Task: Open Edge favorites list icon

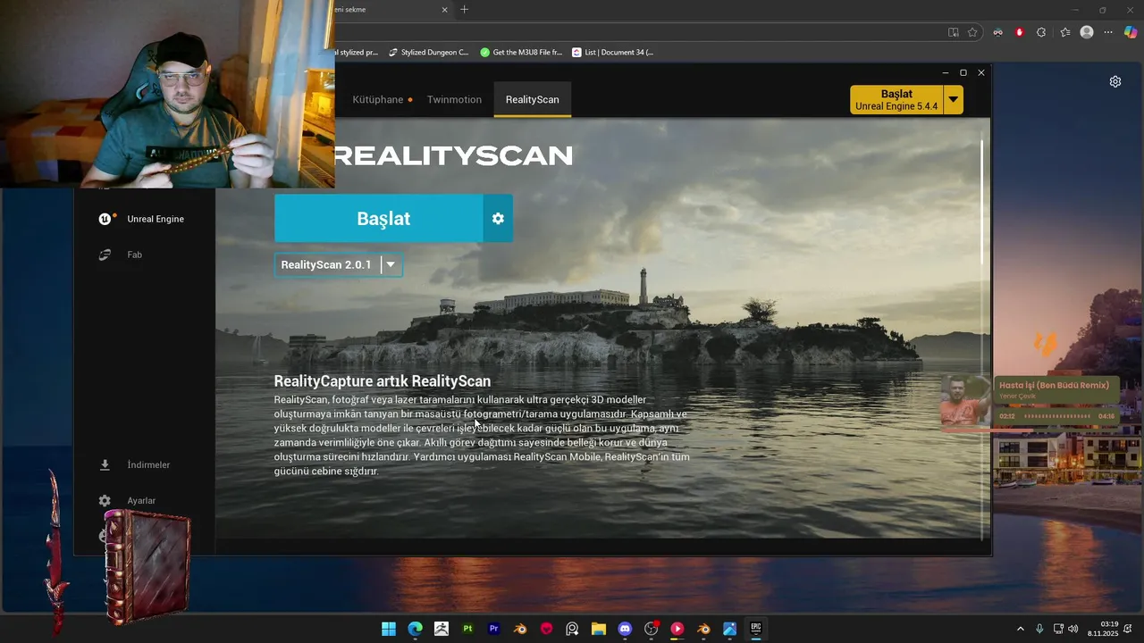Action: click(1065, 32)
